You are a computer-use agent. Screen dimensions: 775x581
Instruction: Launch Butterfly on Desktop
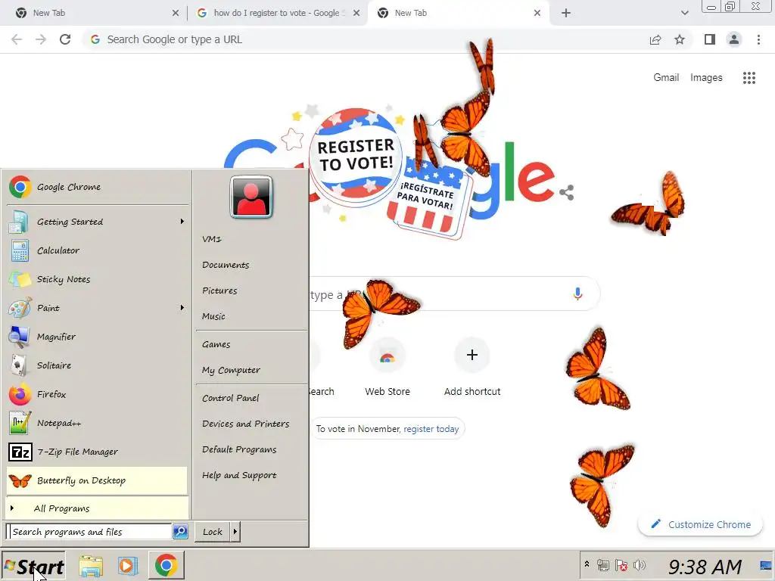(x=98, y=480)
